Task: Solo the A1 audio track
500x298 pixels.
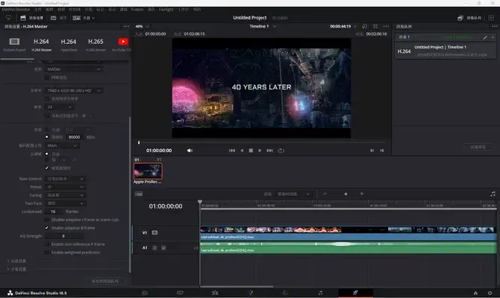Action: (x=154, y=247)
